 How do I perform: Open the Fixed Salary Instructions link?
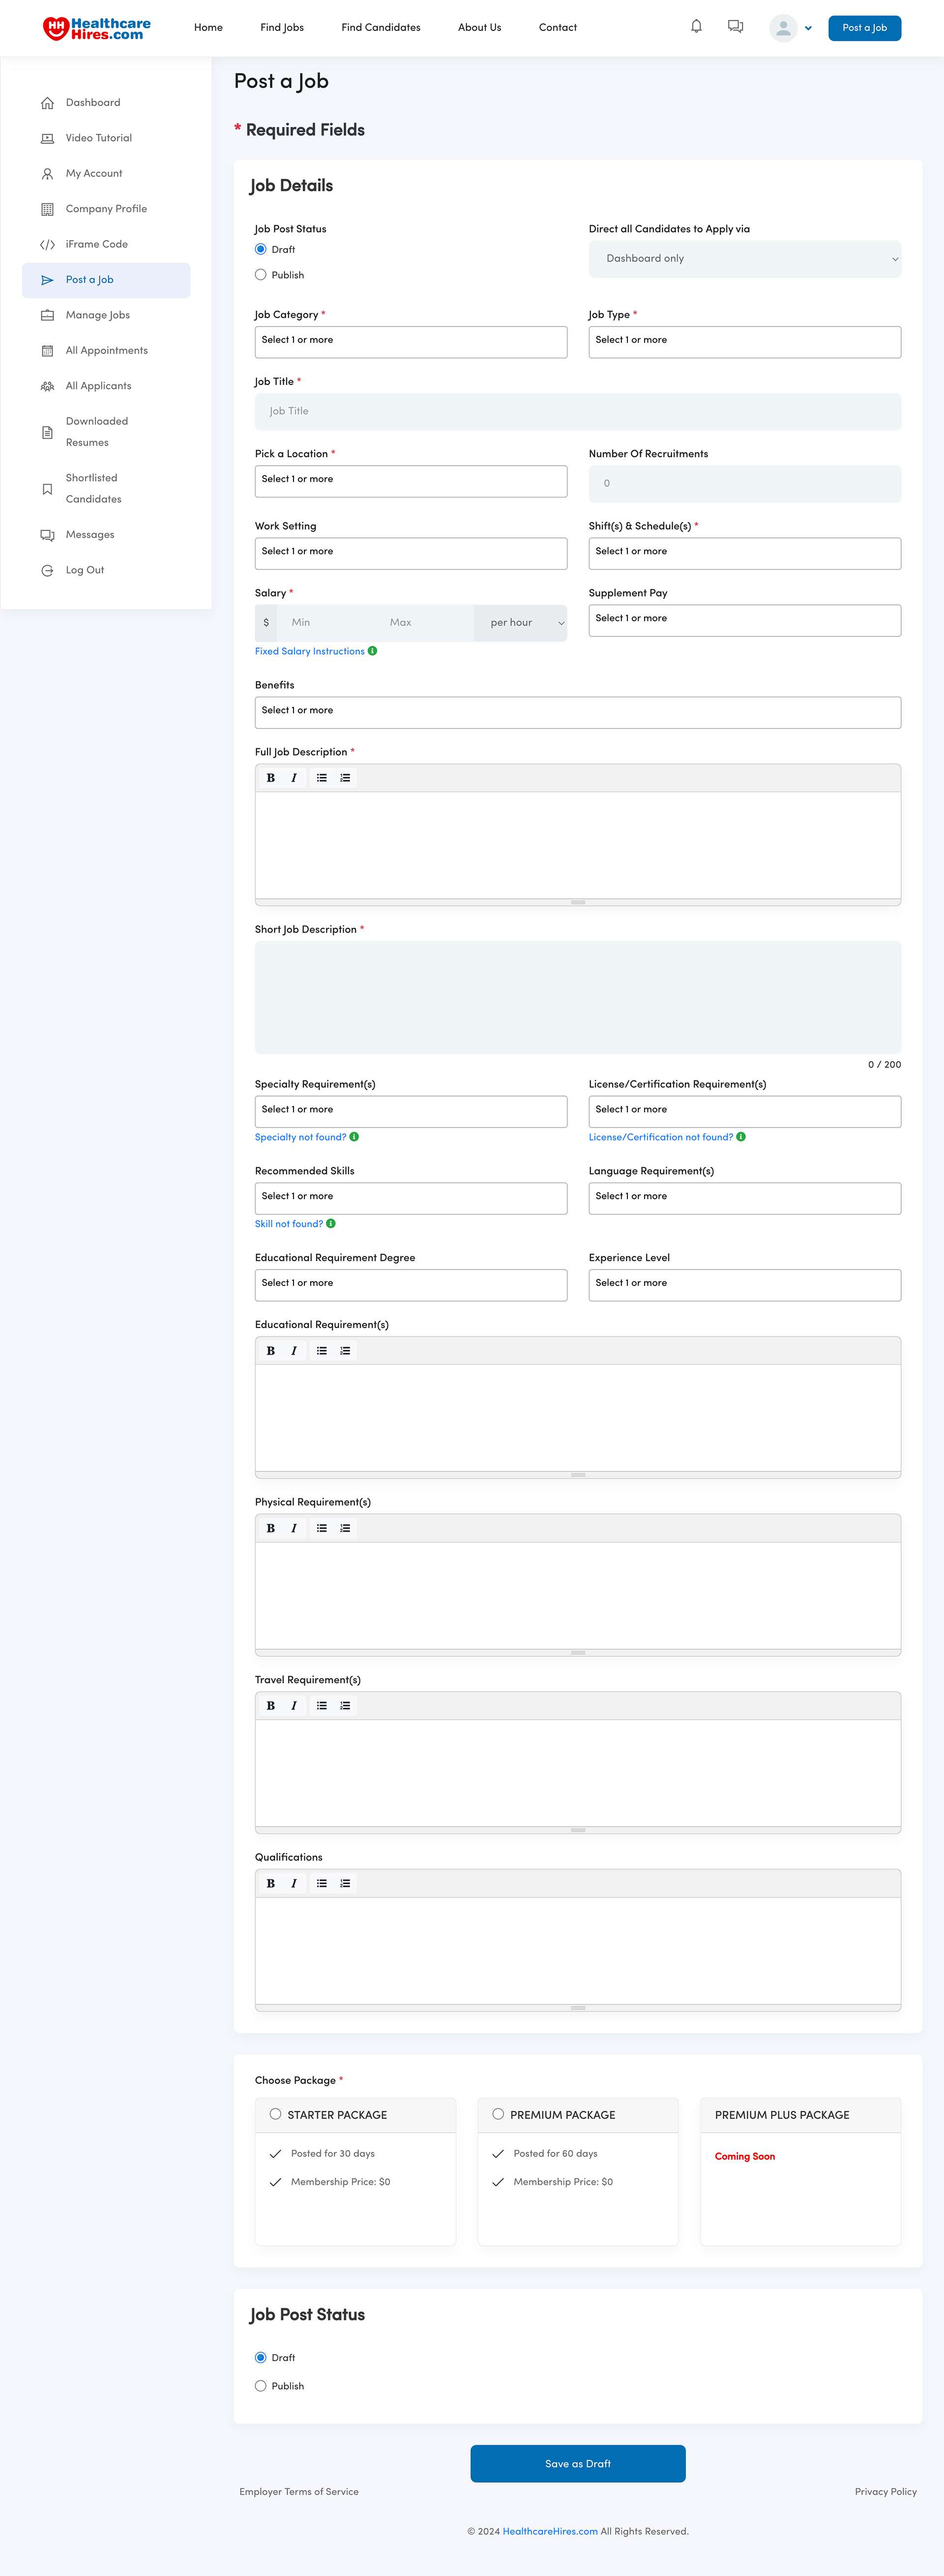pyautogui.click(x=310, y=651)
